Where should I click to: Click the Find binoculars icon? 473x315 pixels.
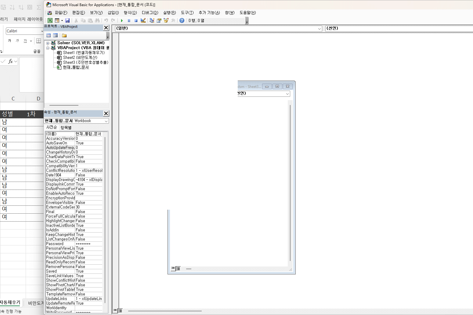[97, 20]
